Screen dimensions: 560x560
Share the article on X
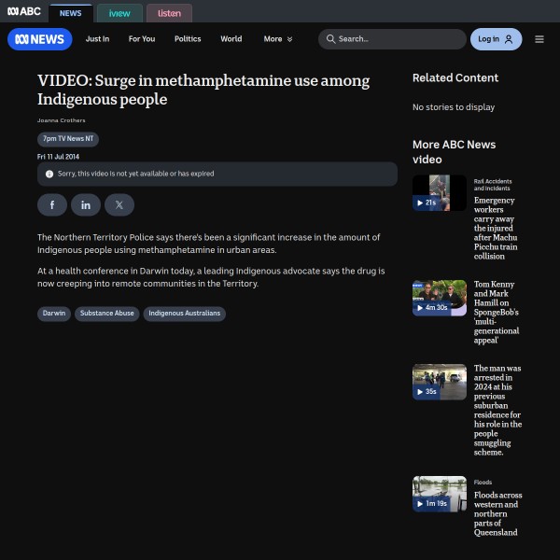(119, 204)
